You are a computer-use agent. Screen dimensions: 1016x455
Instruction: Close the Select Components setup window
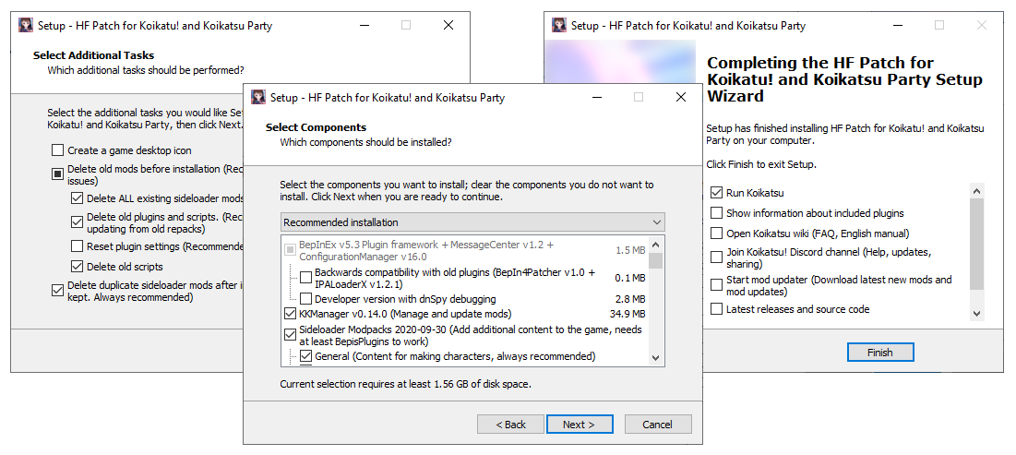[x=680, y=97]
